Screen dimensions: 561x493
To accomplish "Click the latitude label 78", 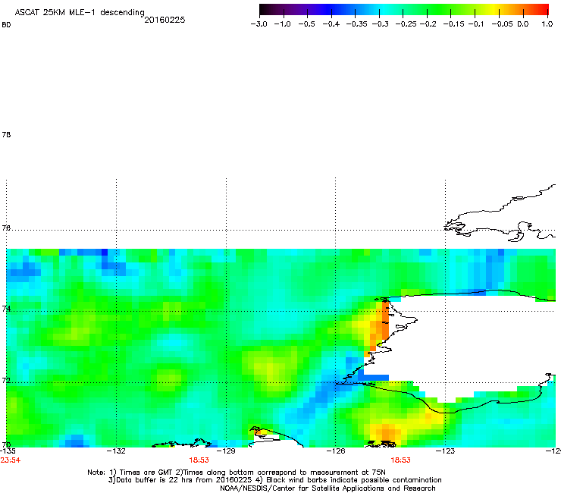I will (6, 134).
